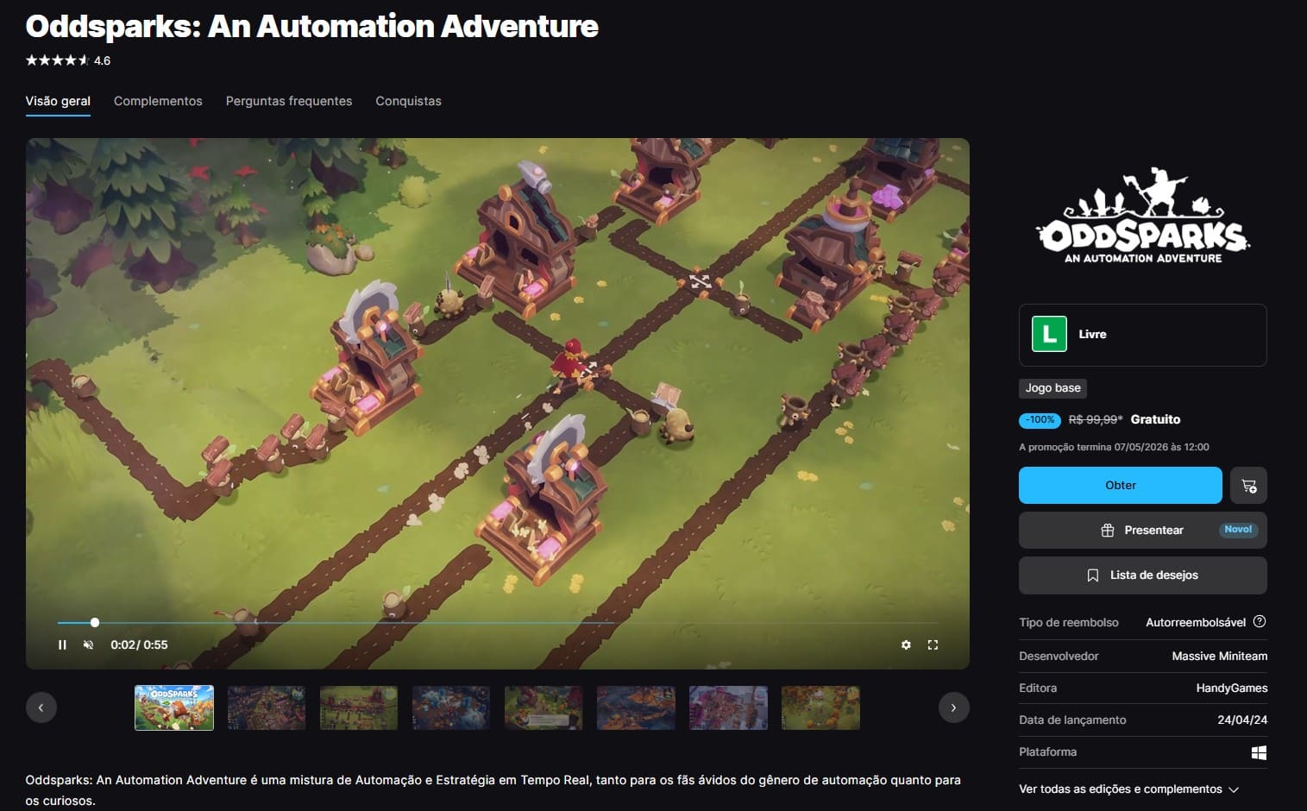
Task: Unmute the video sound
Action: 88,644
